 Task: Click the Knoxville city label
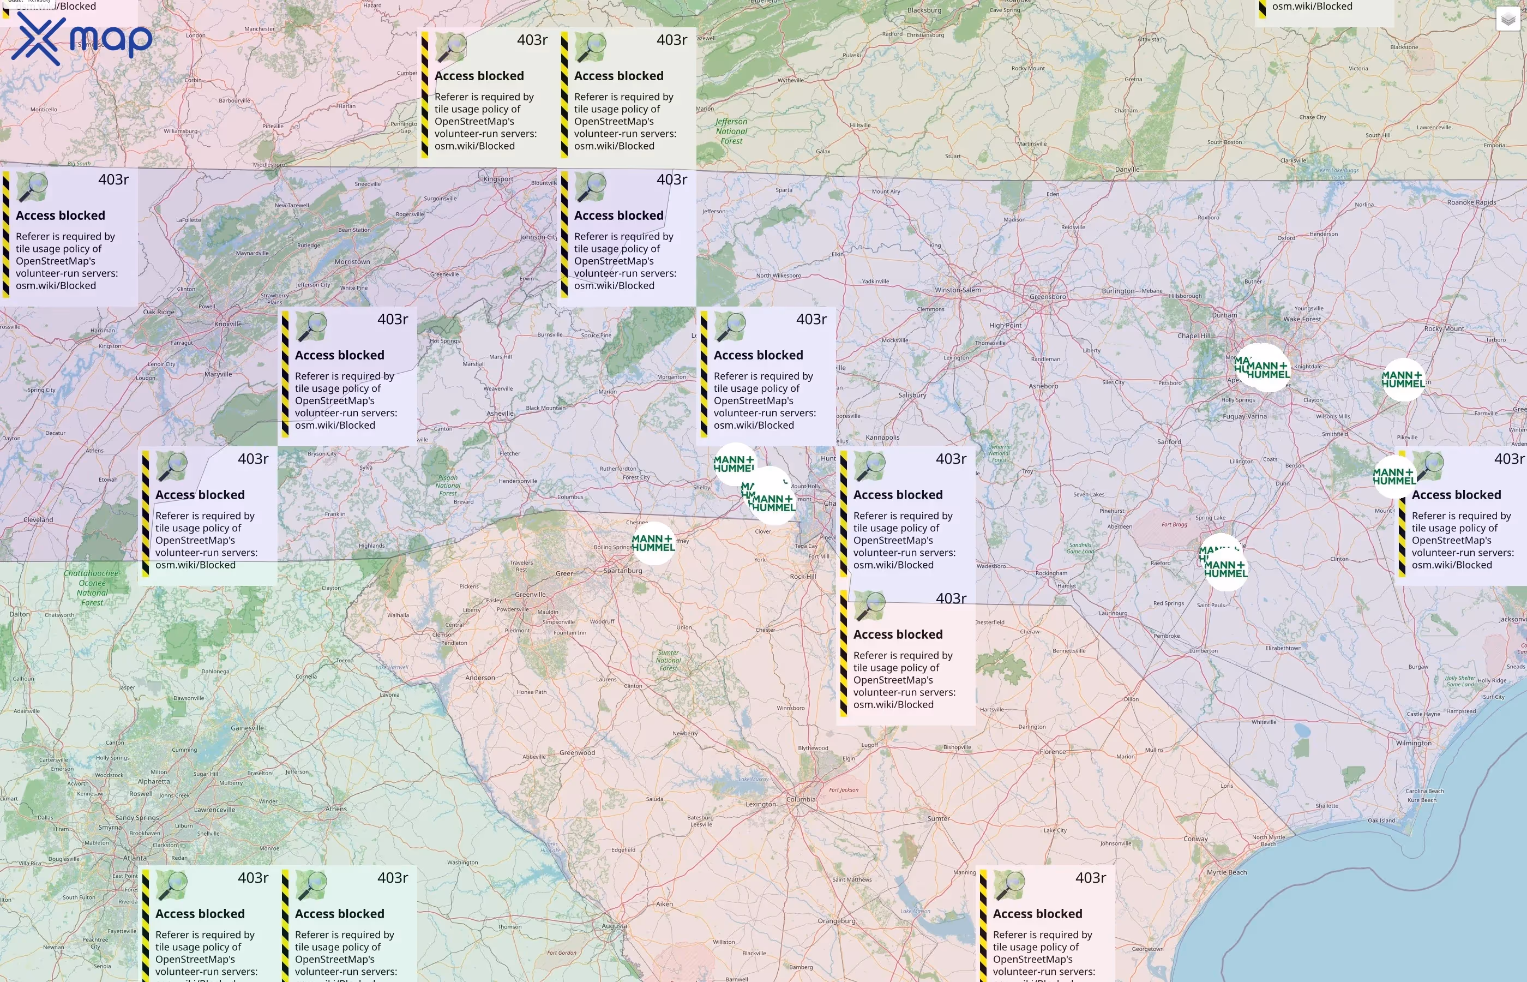[227, 324]
